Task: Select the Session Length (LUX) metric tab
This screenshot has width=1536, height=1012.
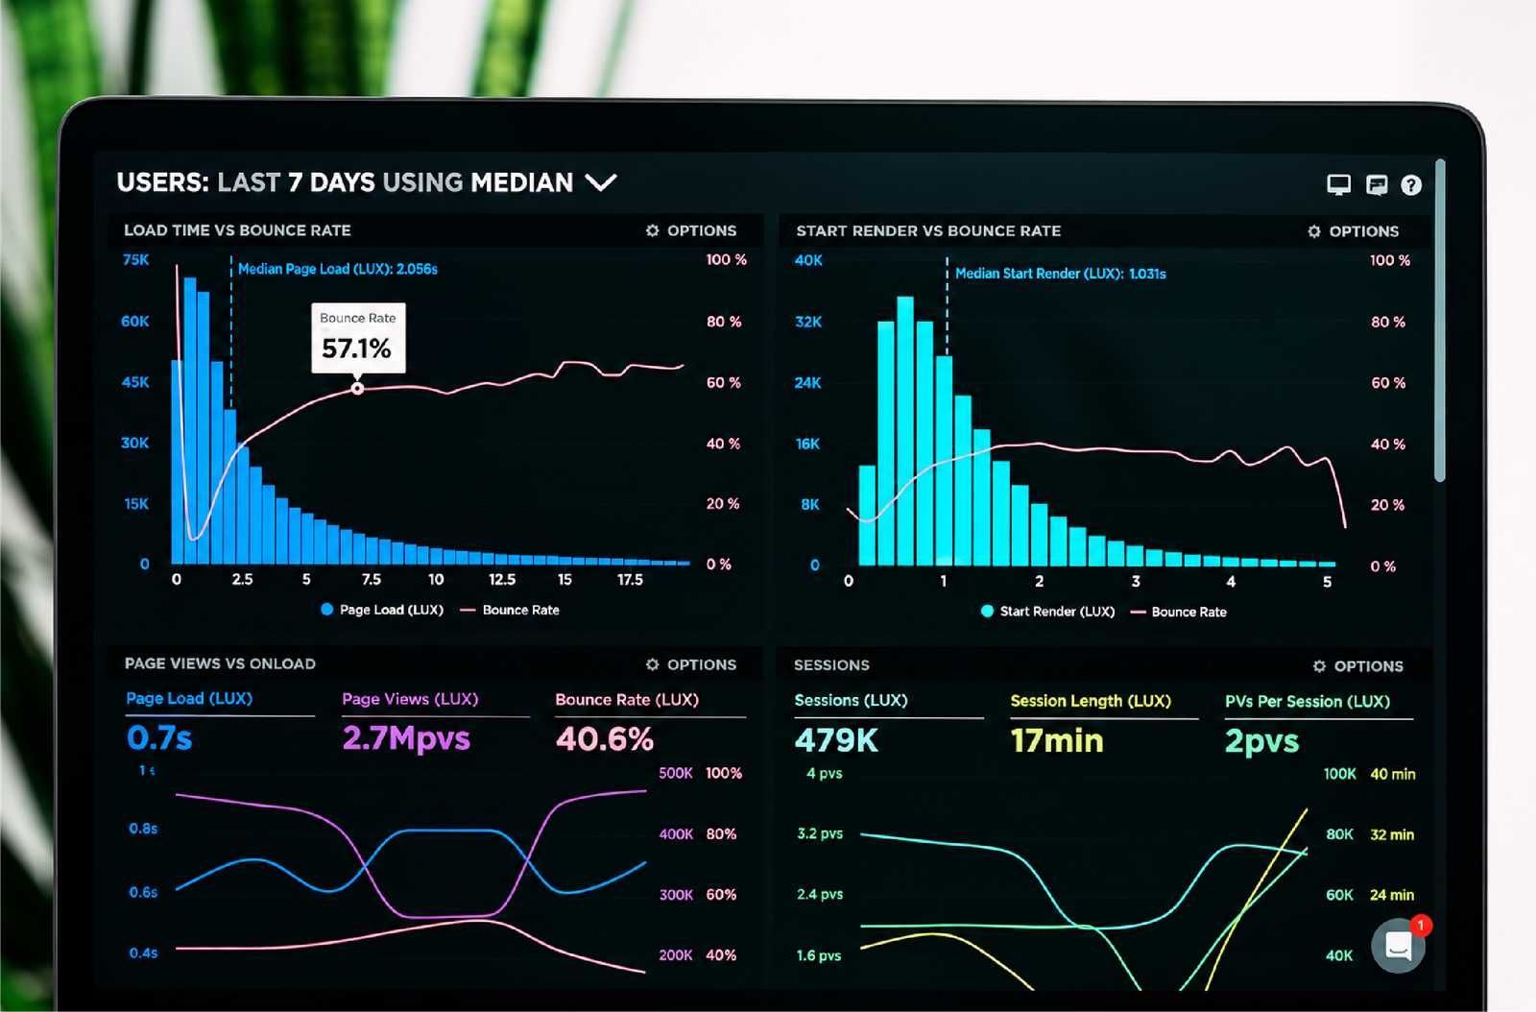Action: pos(1091,701)
